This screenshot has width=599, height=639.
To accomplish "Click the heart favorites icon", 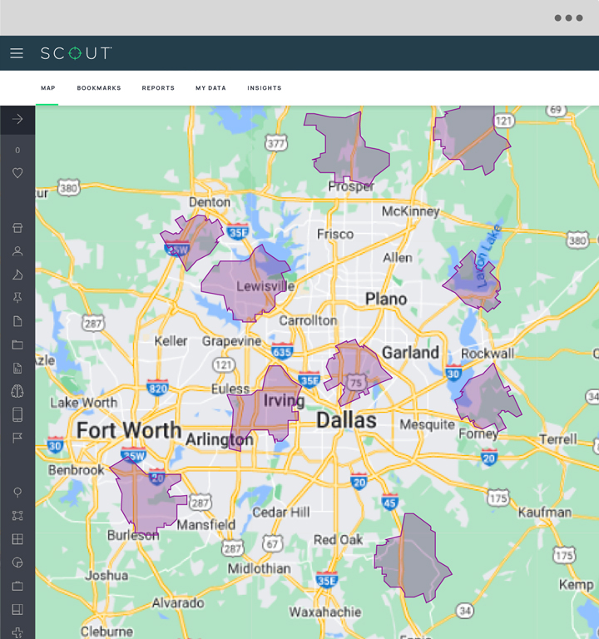I will pyautogui.click(x=17, y=173).
